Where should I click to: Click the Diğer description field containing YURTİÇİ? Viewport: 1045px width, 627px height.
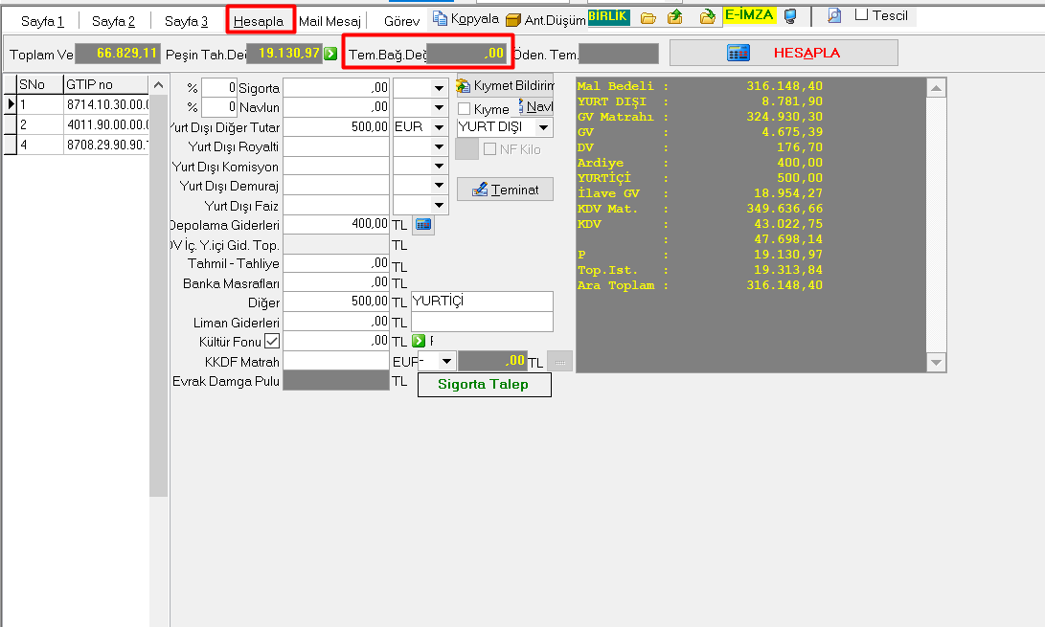(x=482, y=302)
